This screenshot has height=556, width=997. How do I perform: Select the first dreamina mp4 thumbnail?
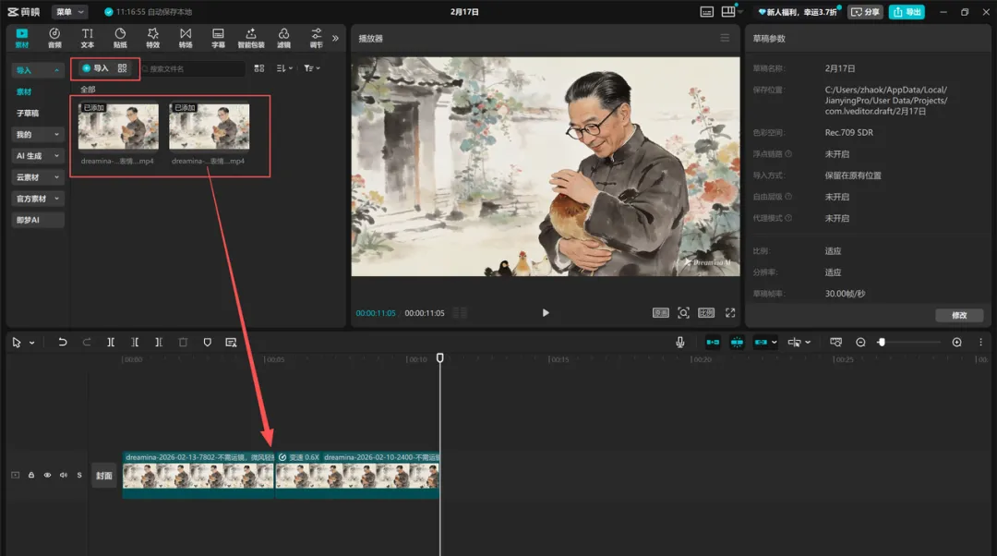click(x=118, y=127)
